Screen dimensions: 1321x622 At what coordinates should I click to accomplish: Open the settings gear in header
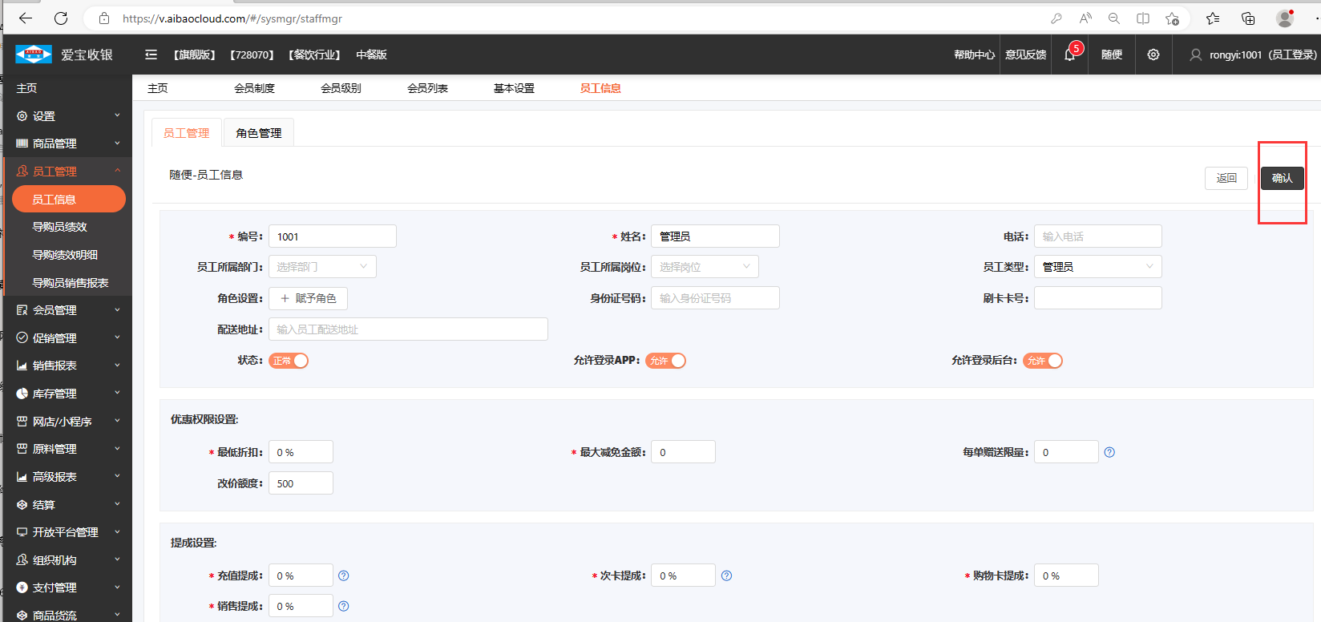tap(1153, 55)
